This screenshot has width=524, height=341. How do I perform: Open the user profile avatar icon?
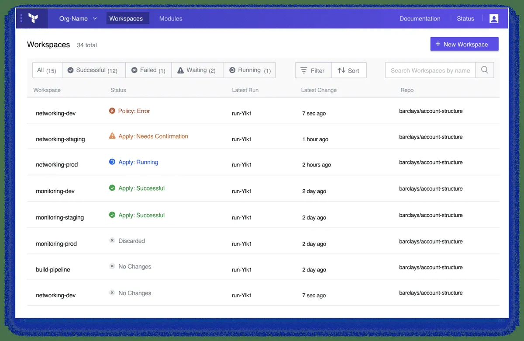click(x=494, y=18)
